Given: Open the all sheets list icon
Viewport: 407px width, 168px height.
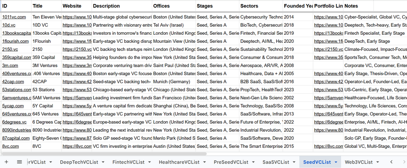Looking at the screenshot, I should click(19, 162).
